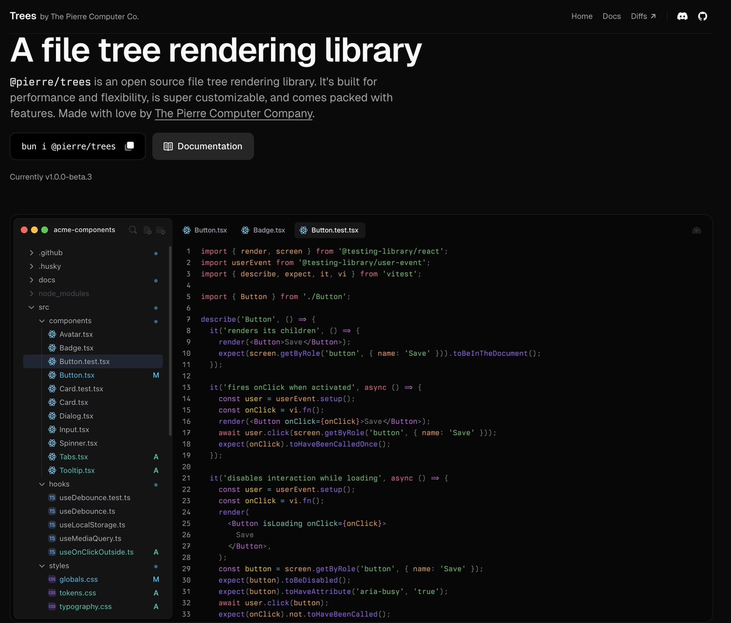Image resolution: width=731 pixels, height=623 pixels.
Task: Expand the node_modules folder
Action: pyautogui.click(x=93, y=294)
